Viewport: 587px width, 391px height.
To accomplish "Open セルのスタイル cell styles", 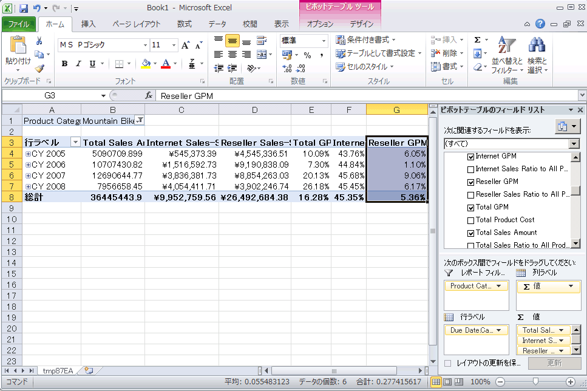I will click(365, 67).
